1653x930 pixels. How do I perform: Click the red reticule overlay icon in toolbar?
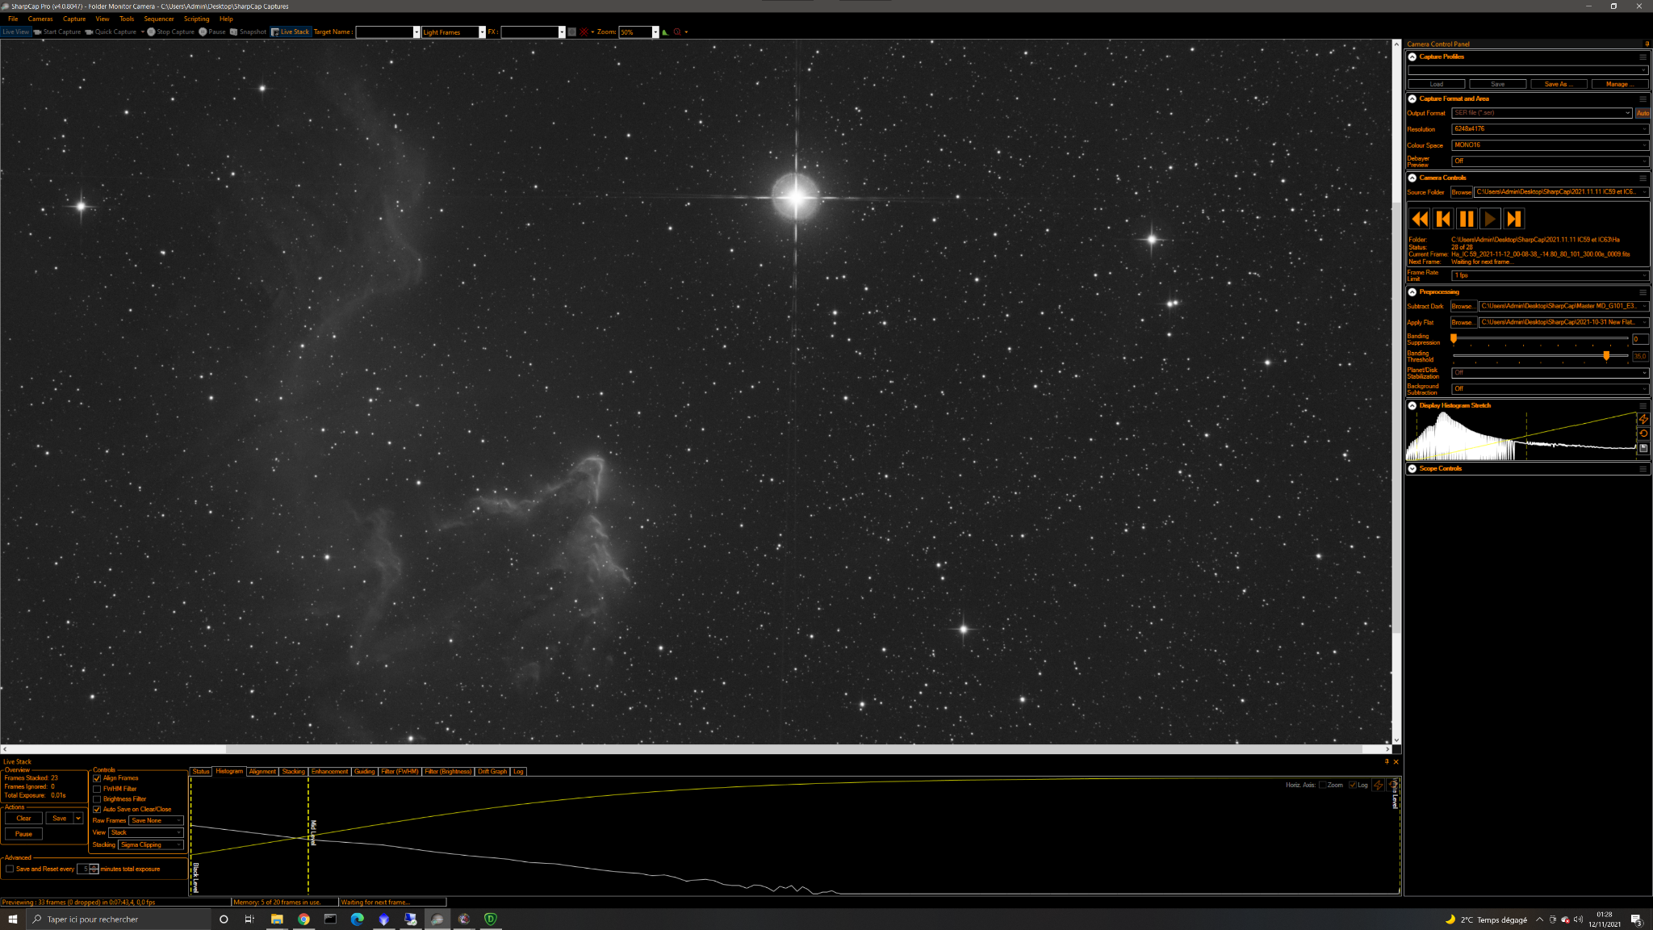(x=584, y=32)
